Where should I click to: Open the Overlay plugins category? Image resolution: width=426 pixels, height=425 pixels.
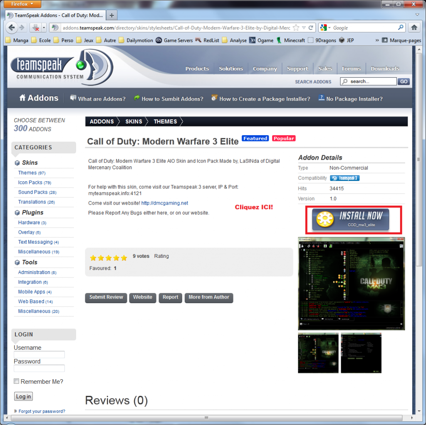[30, 232]
